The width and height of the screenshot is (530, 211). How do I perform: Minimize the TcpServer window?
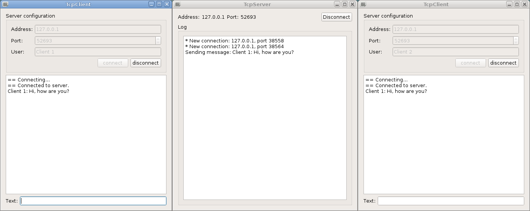point(337,4)
